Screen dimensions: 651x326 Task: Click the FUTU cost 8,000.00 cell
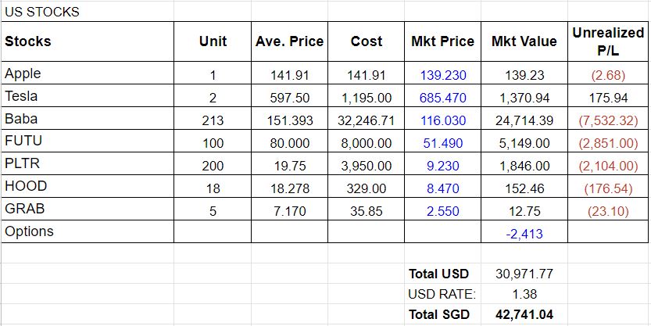coord(367,143)
